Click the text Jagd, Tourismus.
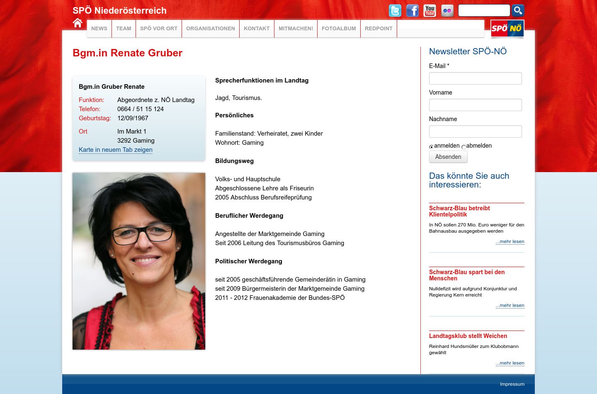The height and width of the screenshot is (394, 597). (238, 98)
